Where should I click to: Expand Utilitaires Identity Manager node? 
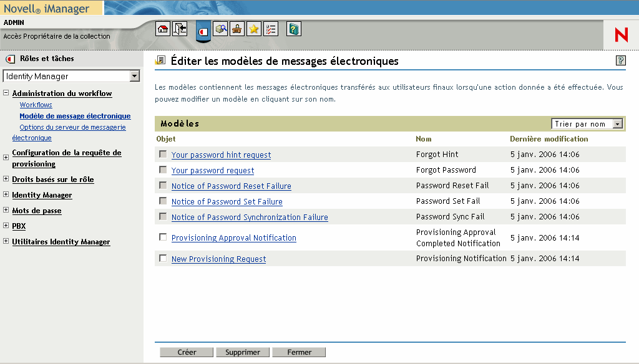point(6,241)
